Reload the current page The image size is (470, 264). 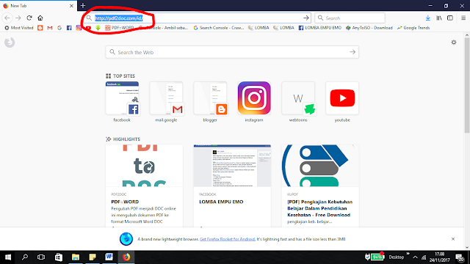(29, 18)
